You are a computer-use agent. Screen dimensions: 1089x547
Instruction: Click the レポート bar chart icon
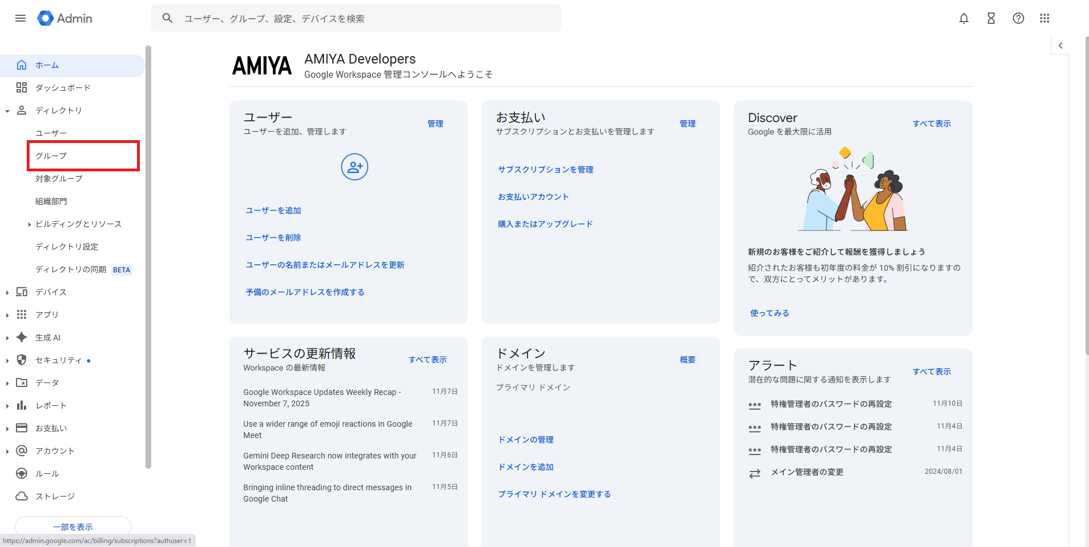tap(22, 405)
